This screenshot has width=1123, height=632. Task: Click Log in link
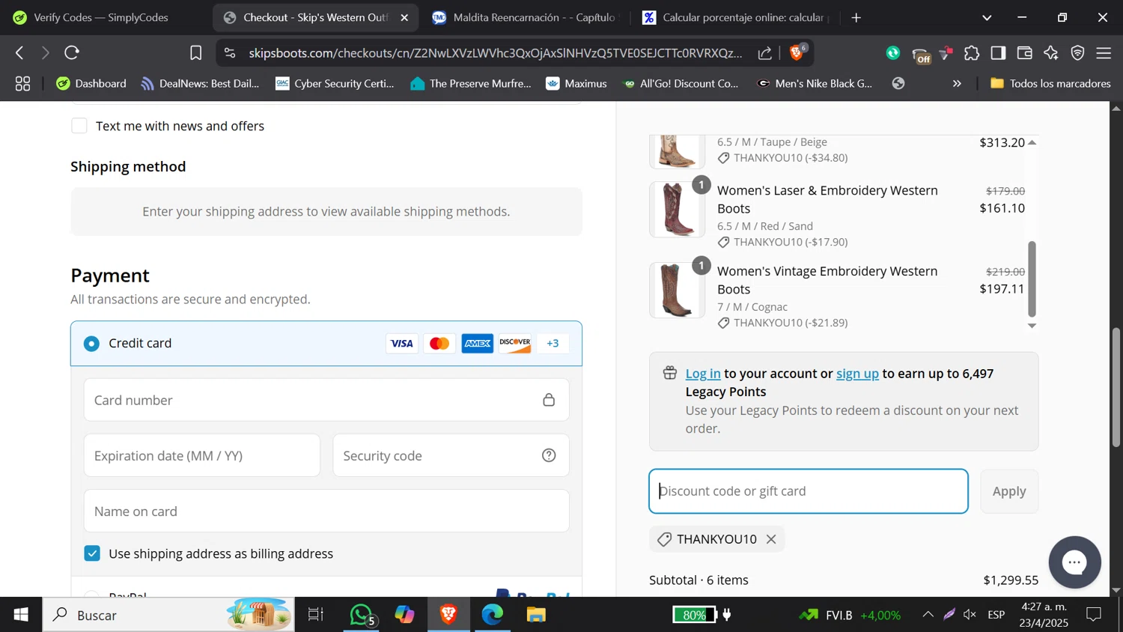[x=703, y=373]
